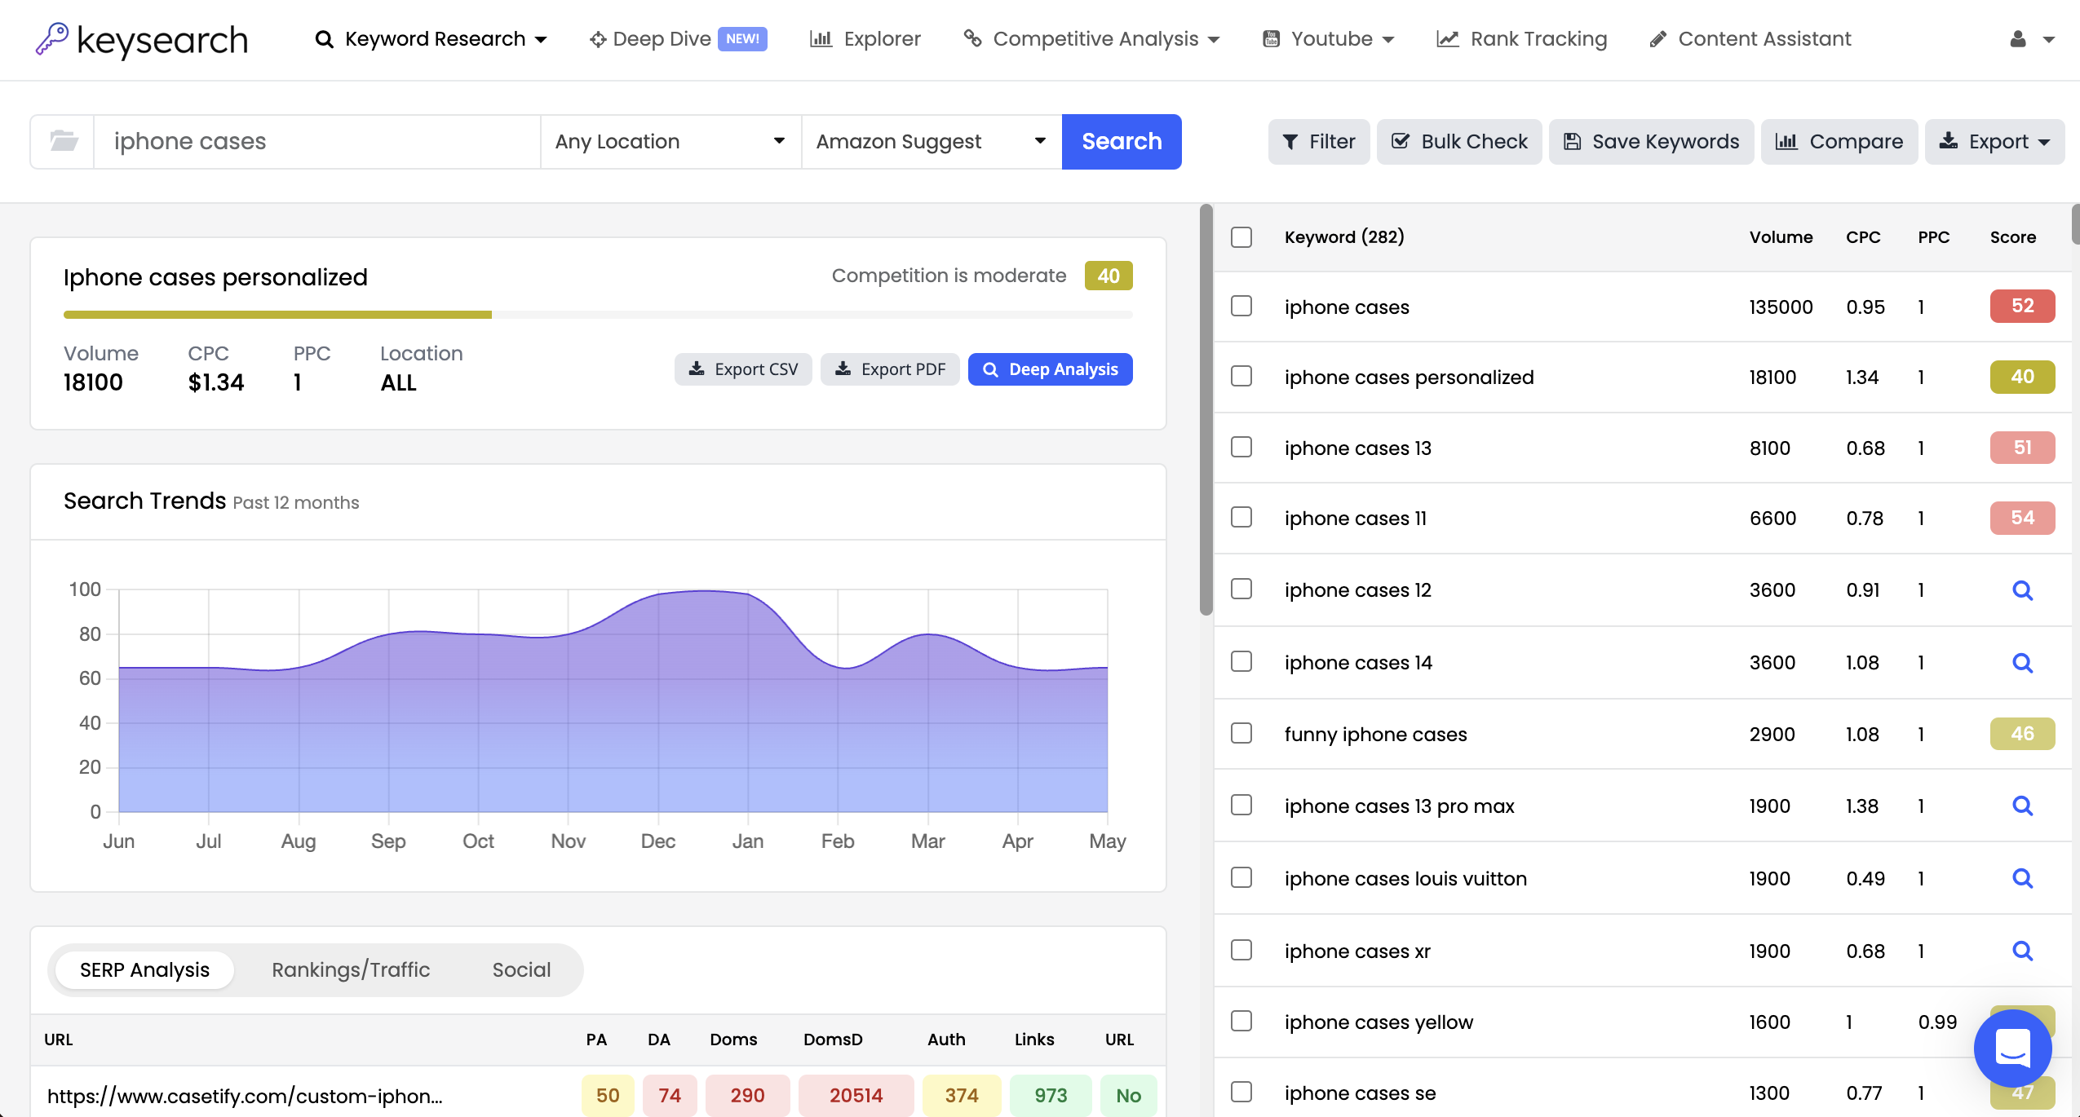Export results as CSV
The height and width of the screenshot is (1117, 2080).
(742, 369)
